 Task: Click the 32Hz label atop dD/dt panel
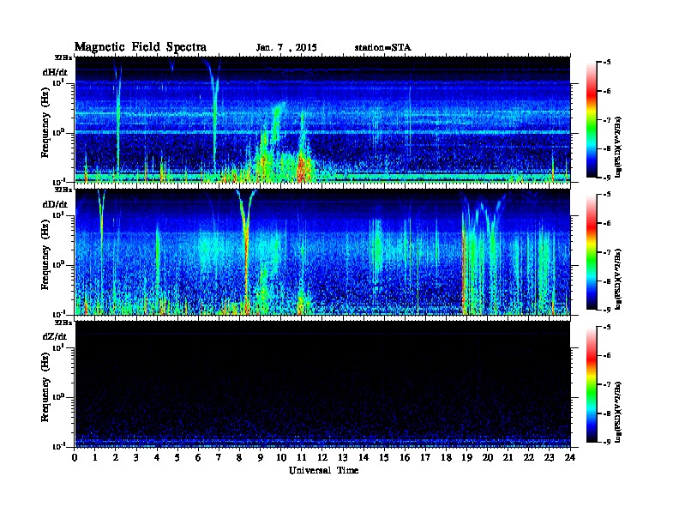tap(63, 190)
